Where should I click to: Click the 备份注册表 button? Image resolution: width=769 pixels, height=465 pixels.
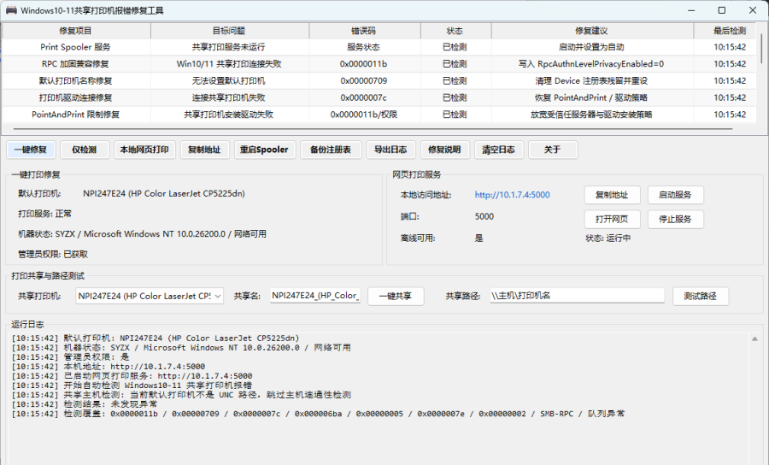pos(331,150)
